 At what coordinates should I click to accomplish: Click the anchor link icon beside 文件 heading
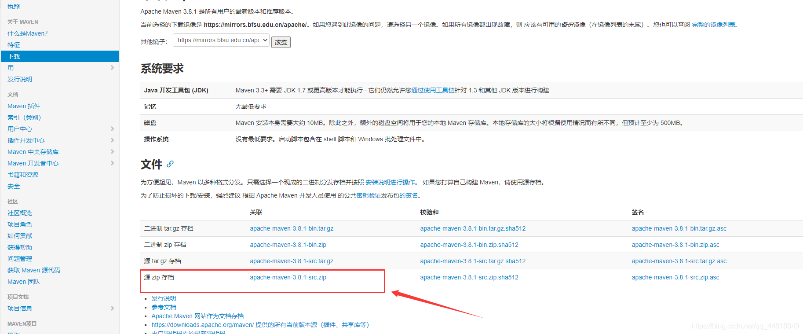tap(170, 164)
